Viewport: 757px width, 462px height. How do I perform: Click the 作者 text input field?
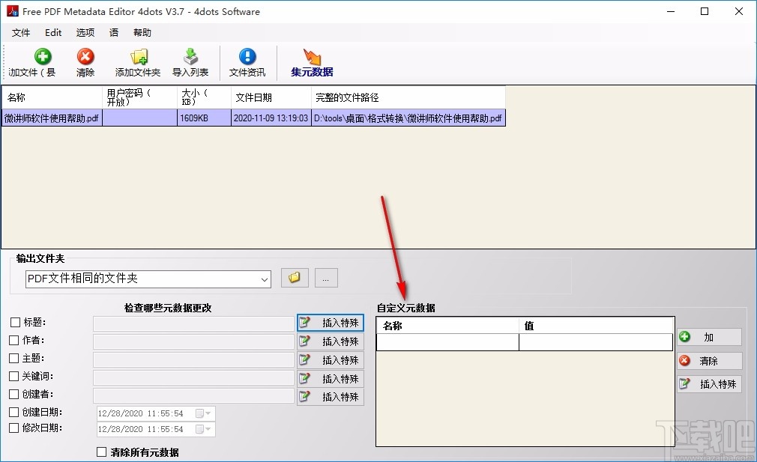coord(193,341)
